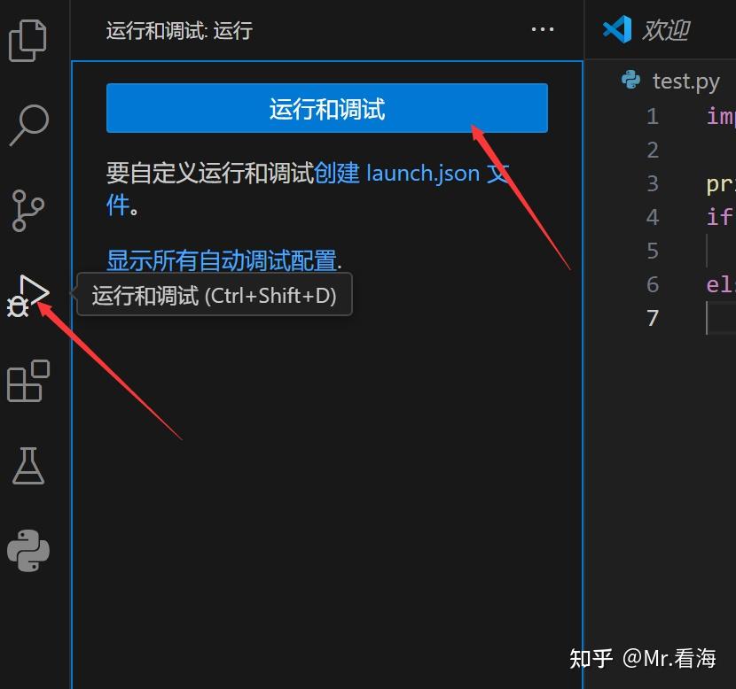The width and height of the screenshot is (736, 689).
Task: Switch to the 欢迎 editor tab
Action: point(665,30)
